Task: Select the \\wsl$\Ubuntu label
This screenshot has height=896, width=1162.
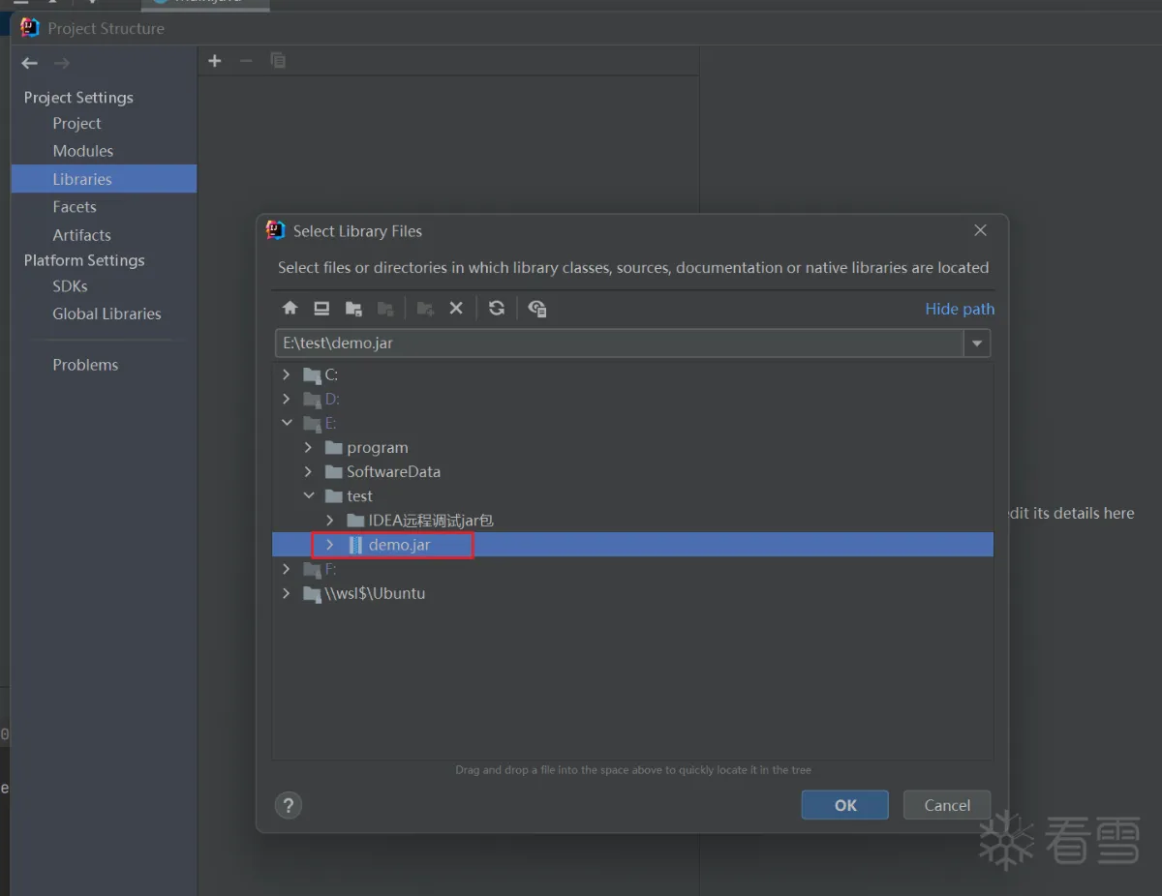Action: click(x=375, y=593)
